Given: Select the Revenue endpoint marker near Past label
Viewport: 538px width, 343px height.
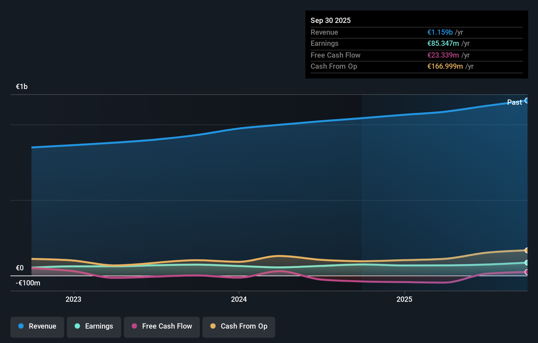Looking at the screenshot, I should coord(527,100).
